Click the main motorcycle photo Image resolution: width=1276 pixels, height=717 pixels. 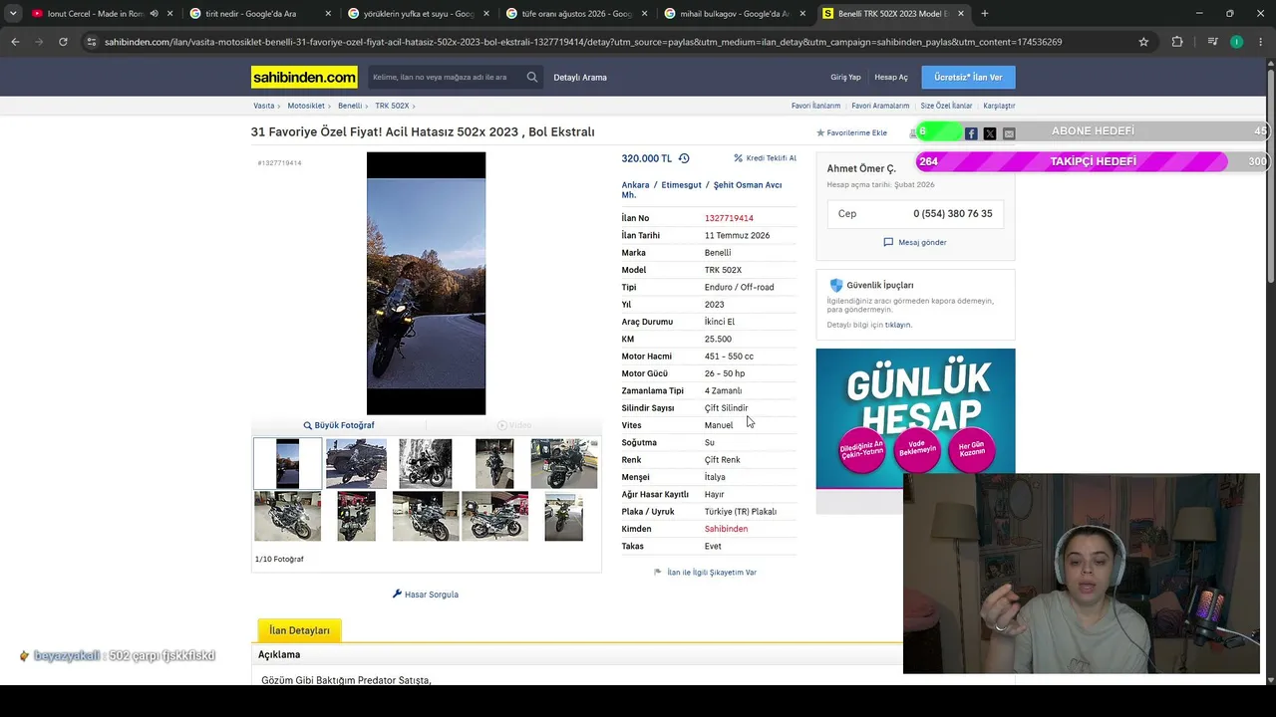tap(426, 283)
